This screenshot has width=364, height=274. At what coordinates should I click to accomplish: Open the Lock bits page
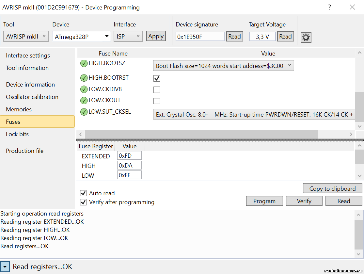pos(17,134)
